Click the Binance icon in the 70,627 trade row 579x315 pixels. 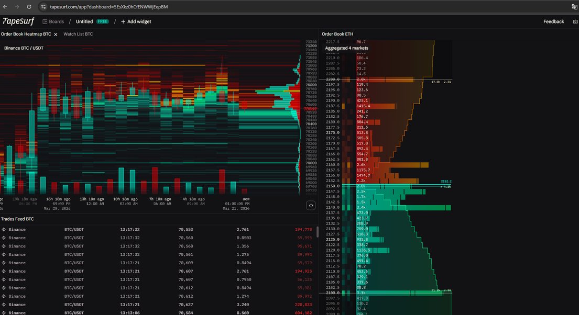[x=4, y=305]
